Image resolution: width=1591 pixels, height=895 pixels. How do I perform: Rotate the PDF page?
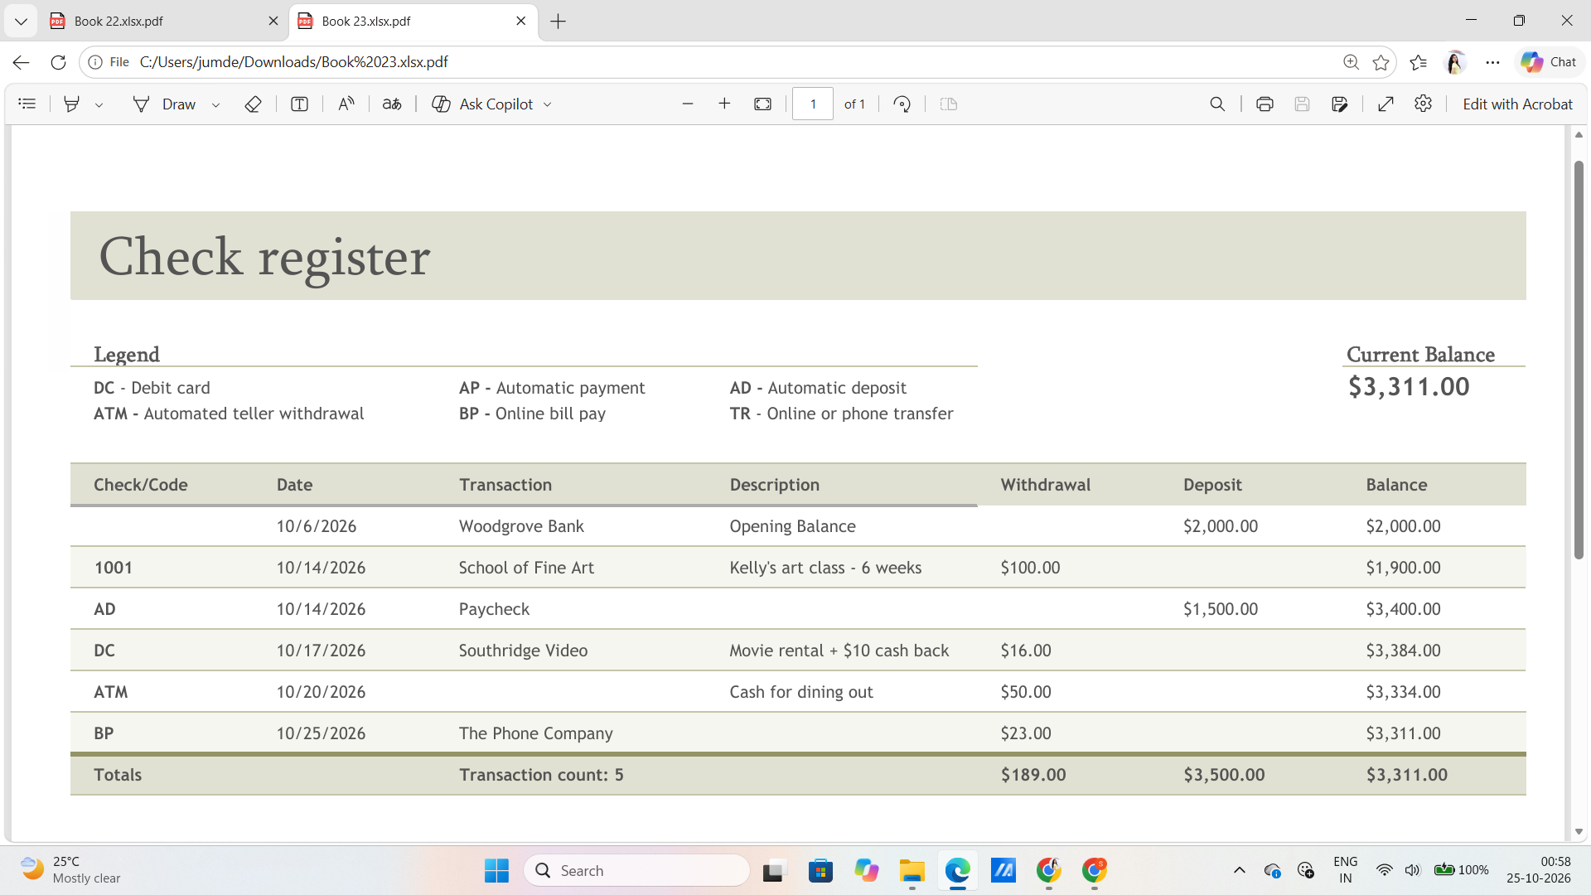[x=902, y=104]
